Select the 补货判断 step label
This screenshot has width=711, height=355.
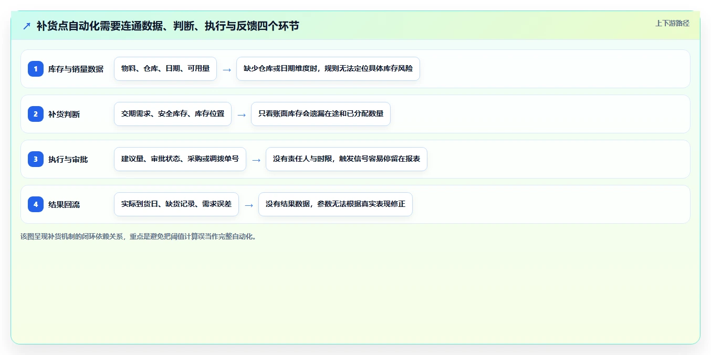(x=64, y=114)
